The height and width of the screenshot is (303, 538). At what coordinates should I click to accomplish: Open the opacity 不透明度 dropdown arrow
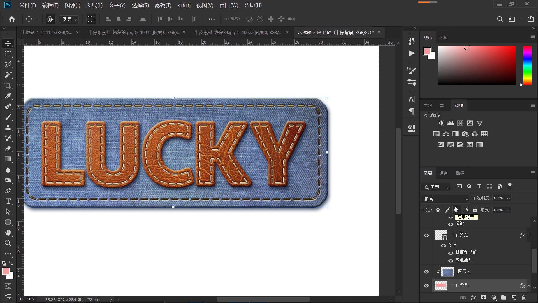(509, 198)
